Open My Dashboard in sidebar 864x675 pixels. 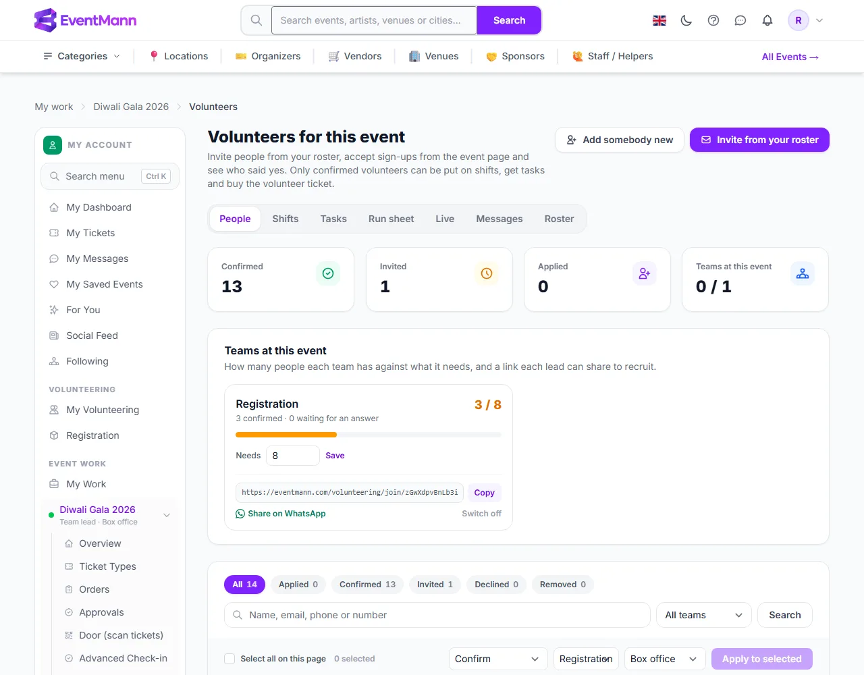[x=110, y=207]
